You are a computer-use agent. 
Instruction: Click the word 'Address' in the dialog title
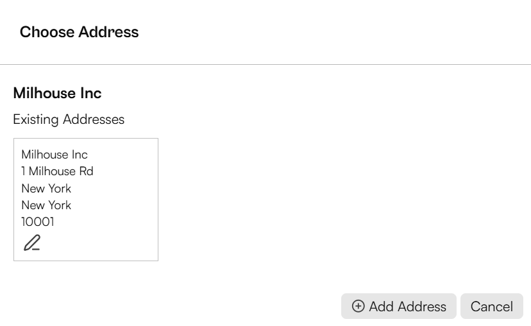coord(109,32)
